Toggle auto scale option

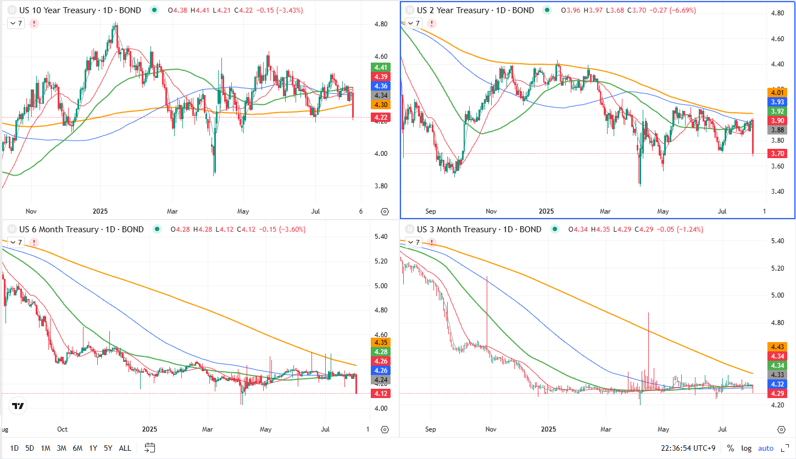coord(766,448)
